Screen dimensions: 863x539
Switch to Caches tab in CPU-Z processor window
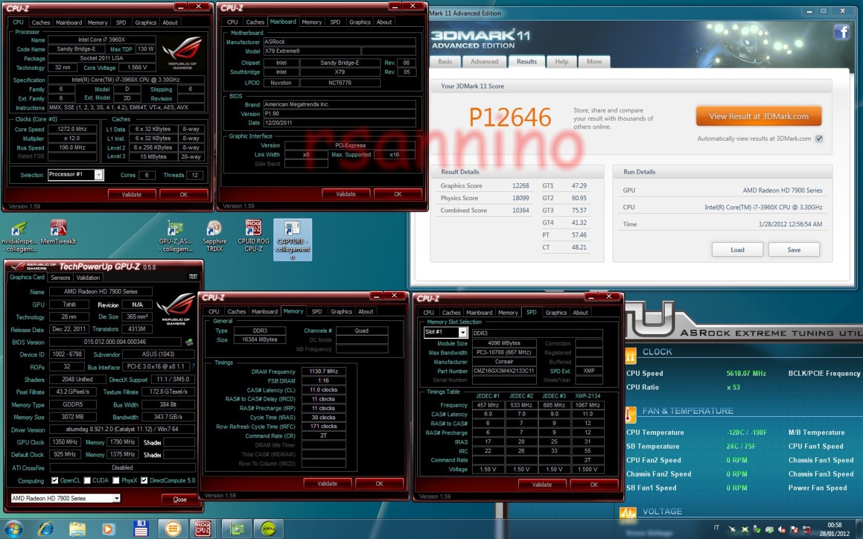(x=41, y=22)
